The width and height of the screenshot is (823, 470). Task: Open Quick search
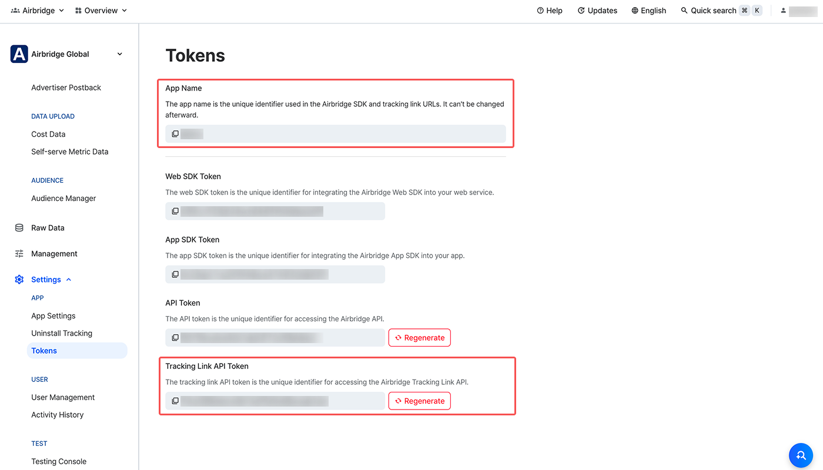click(721, 11)
